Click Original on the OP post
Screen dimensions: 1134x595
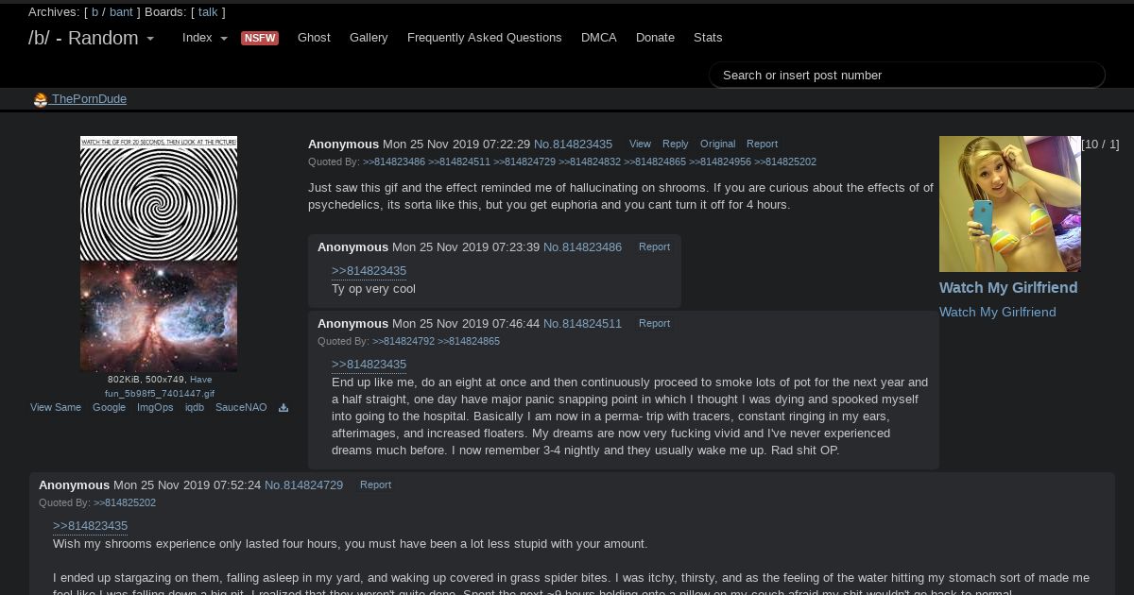[x=717, y=144]
